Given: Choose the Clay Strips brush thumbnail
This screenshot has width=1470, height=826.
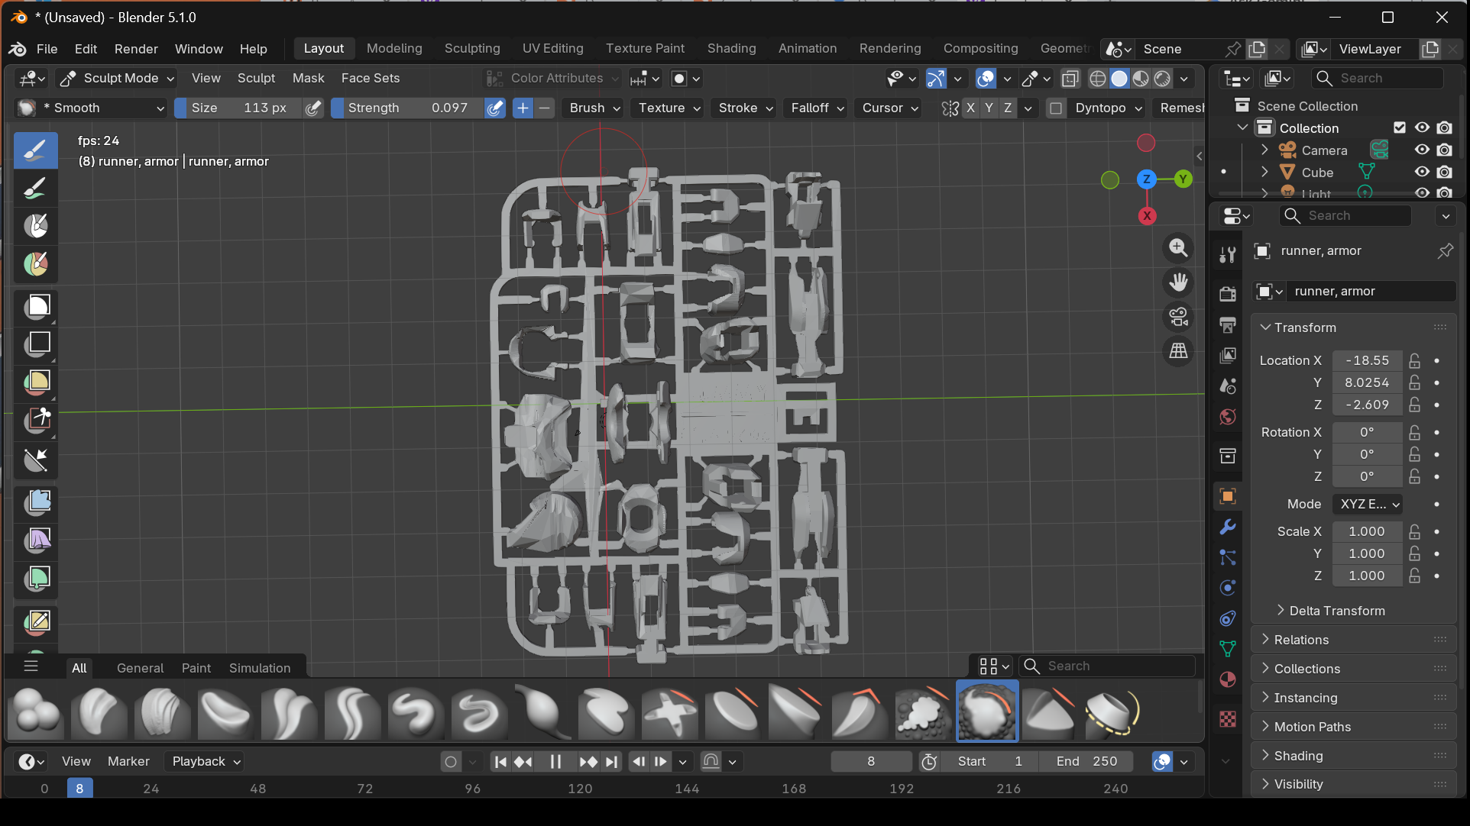Looking at the screenshot, I should click(x=162, y=711).
